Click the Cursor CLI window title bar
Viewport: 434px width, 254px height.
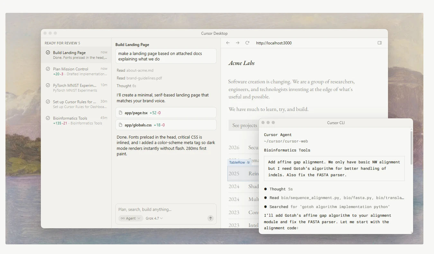[x=336, y=122]
